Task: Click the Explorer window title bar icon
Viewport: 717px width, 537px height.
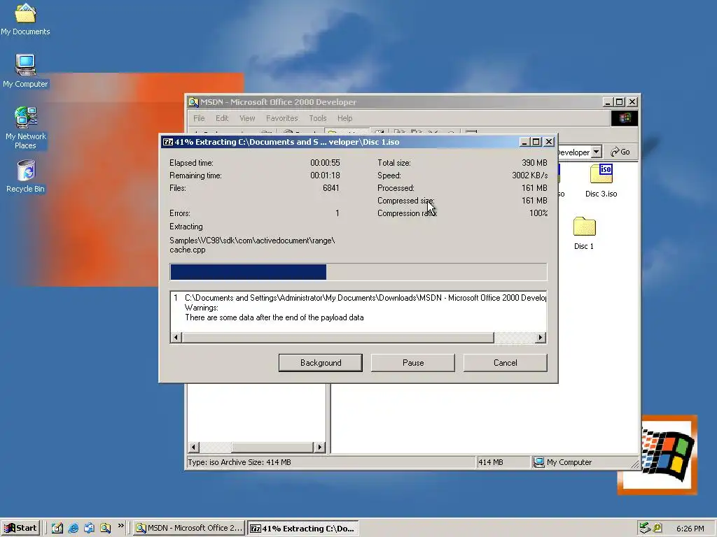Action: tap(193, 102)
